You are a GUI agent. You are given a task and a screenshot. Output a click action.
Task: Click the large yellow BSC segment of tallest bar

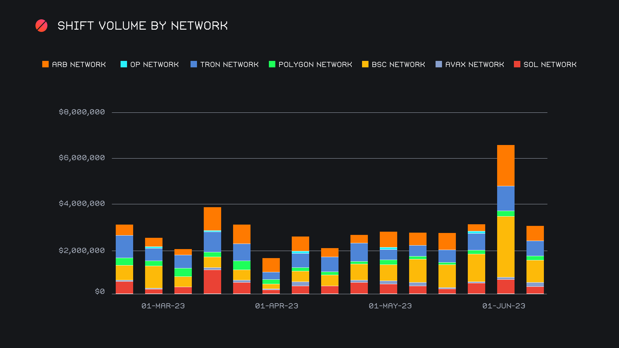coord(506,247)
